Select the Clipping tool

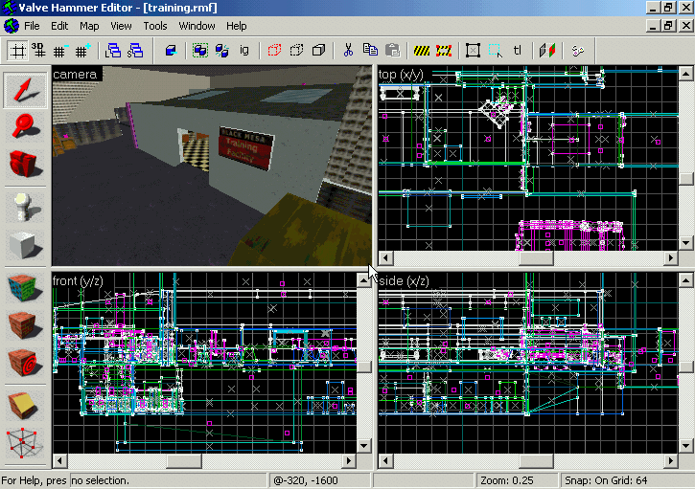pos(25,406)
